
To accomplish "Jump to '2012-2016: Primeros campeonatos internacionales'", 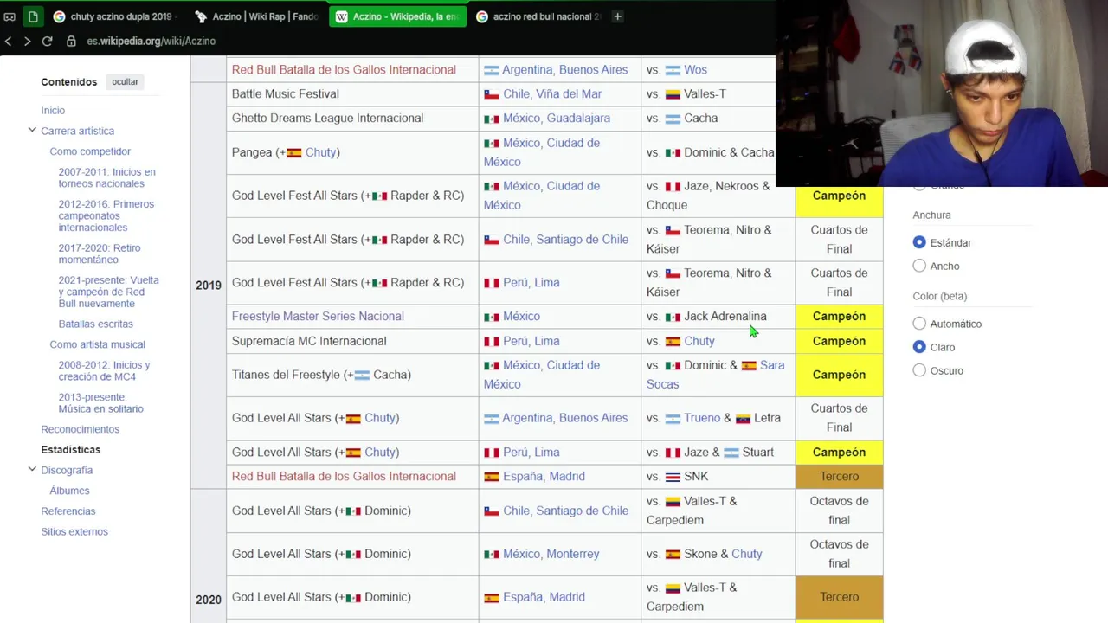I will [106, 215].
